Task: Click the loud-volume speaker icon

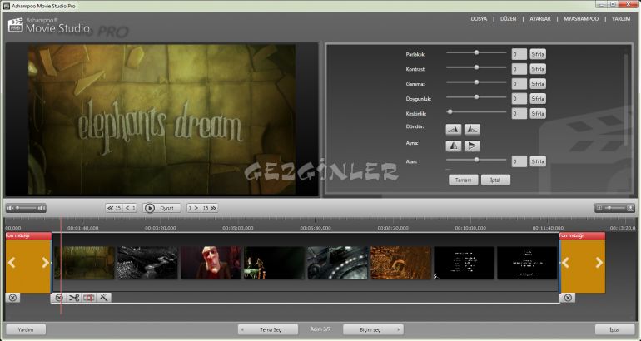Action: coord(42,208)
